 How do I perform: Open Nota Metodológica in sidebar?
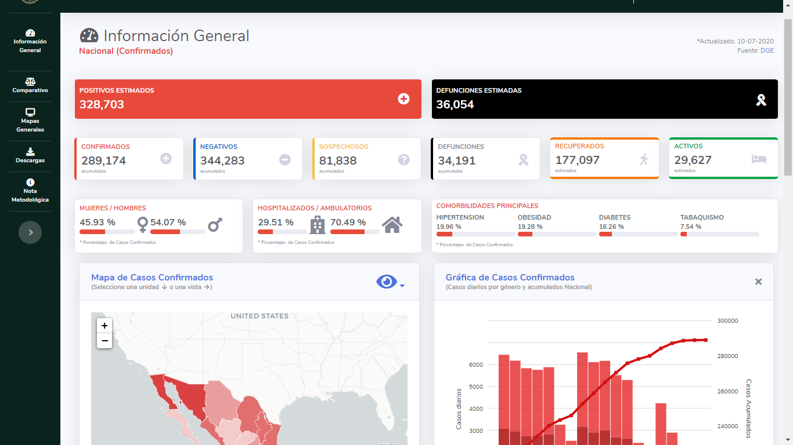(30, 191)
